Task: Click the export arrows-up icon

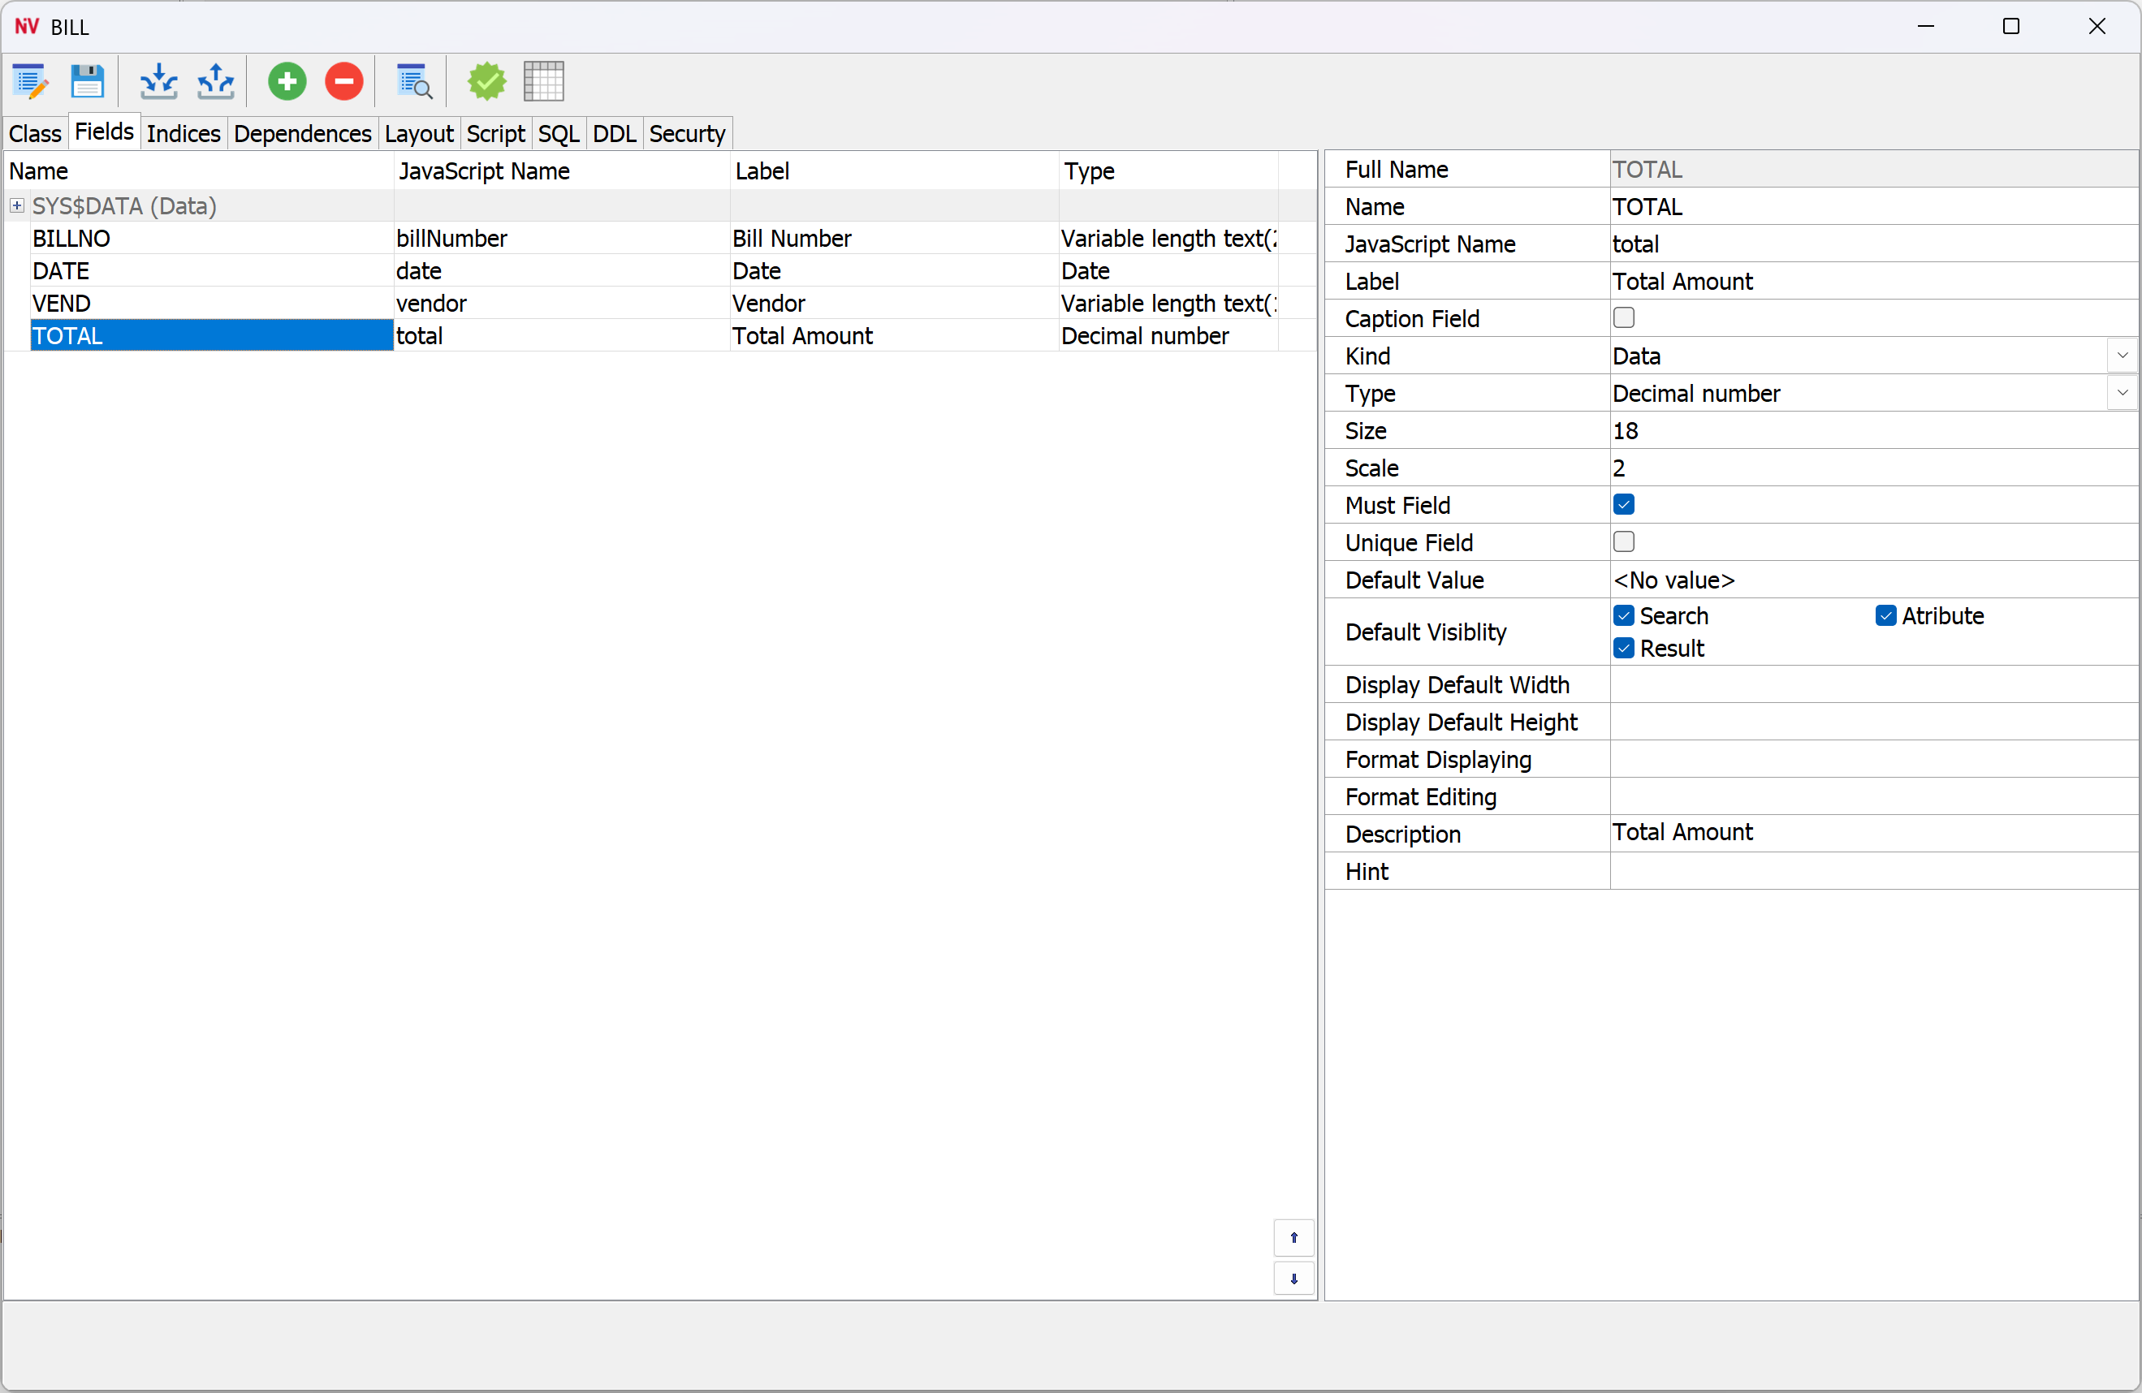Action: coord(216,82)
